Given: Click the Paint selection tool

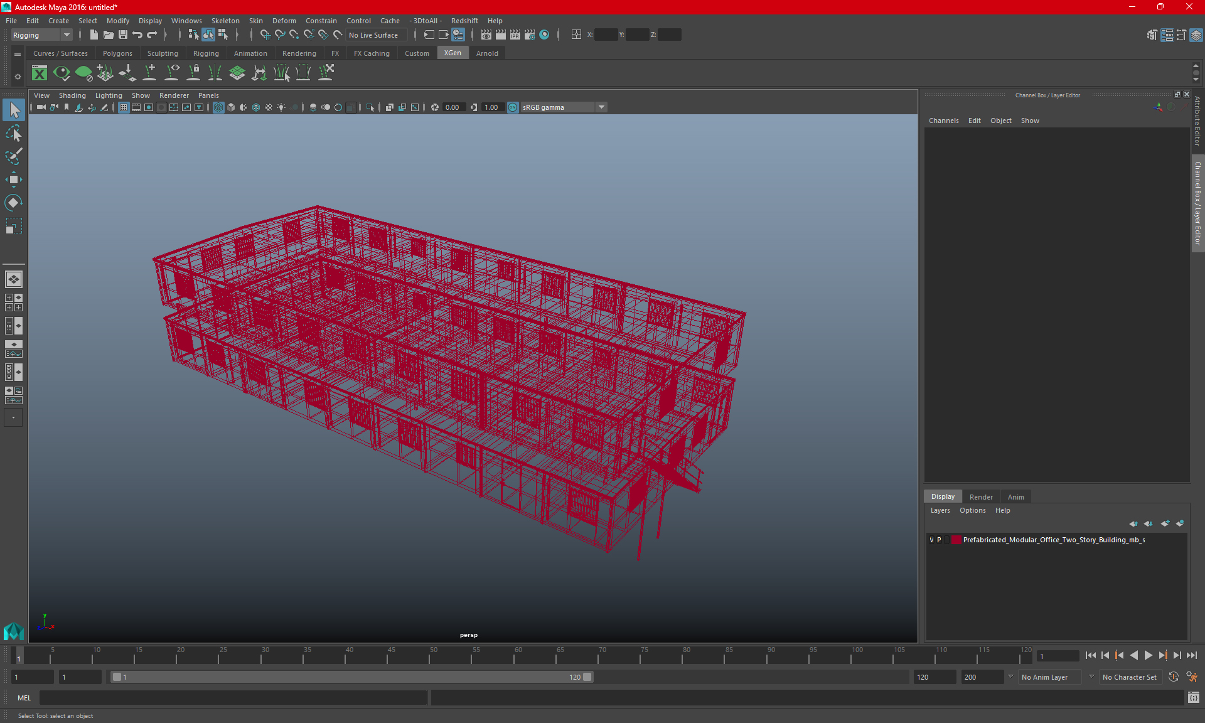Looking at the screenshot, I should coord(13,156).
